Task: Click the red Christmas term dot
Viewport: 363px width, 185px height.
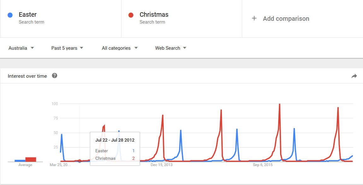Action: pyautogui.click(x=131, y=15)
